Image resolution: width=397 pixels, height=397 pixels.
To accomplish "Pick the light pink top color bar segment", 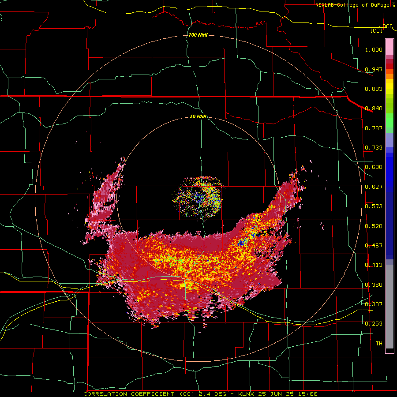I will tap(390, 47).
